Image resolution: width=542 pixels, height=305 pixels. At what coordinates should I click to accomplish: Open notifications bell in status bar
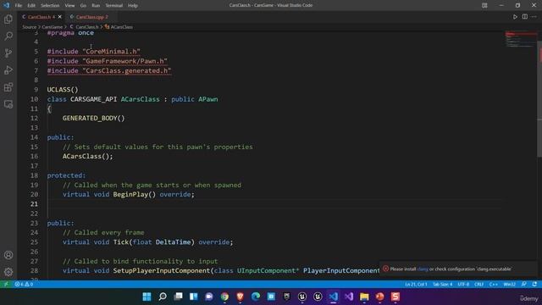(x=534, y=285)
